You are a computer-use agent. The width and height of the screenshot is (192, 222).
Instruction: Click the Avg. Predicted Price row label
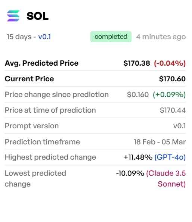click(x=41, y=63)
